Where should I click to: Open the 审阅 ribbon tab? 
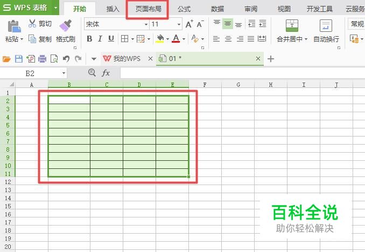coord(251,9)
